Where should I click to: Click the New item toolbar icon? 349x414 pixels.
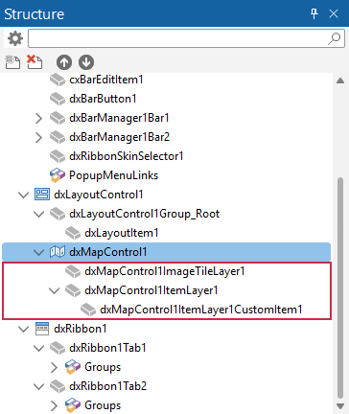coord(12,62)
